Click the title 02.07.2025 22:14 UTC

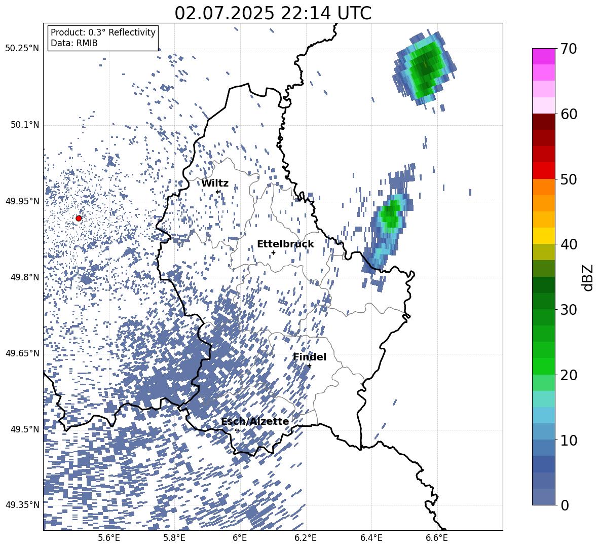pyautogui.click(x=273, y=13)
